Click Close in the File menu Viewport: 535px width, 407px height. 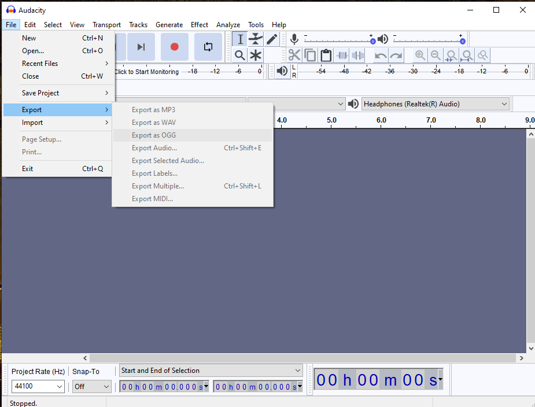58,76
